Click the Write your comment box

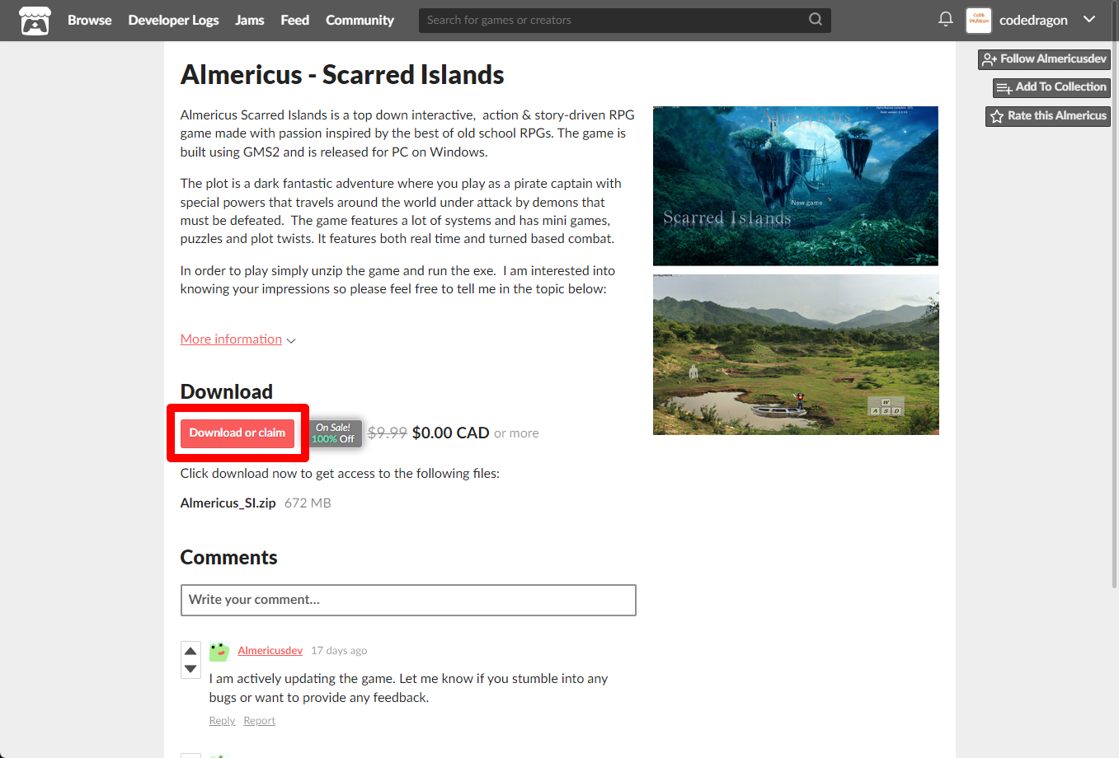click(x=408, y=600)
